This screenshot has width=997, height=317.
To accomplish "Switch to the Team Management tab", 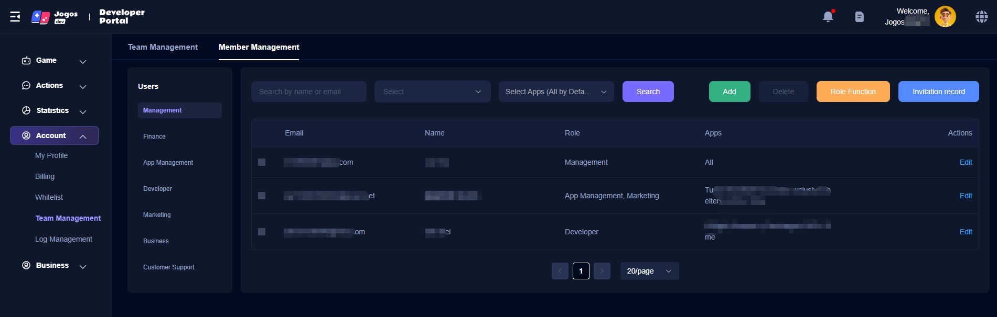I will click(163, 47).
